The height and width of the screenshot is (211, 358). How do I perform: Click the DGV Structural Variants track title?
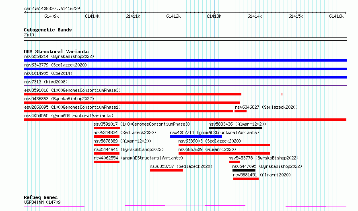[56, 52]
